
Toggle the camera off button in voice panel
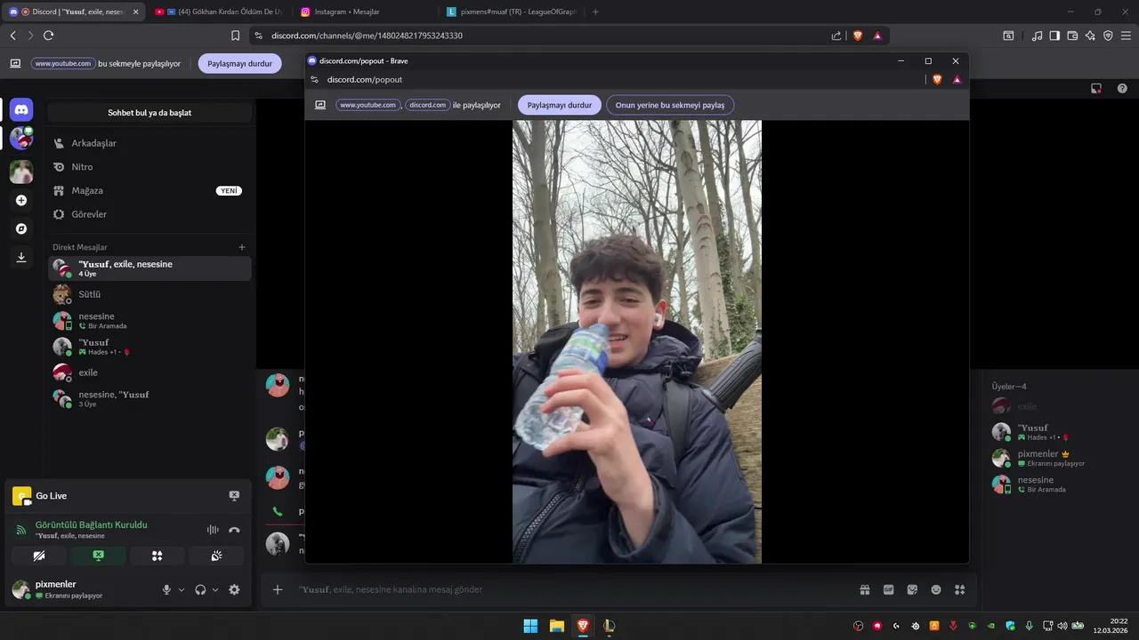pyautogui.click(x=39, y=556)
